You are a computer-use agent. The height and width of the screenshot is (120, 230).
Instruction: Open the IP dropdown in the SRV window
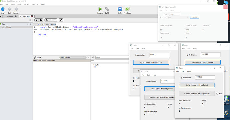click(176, 17)
